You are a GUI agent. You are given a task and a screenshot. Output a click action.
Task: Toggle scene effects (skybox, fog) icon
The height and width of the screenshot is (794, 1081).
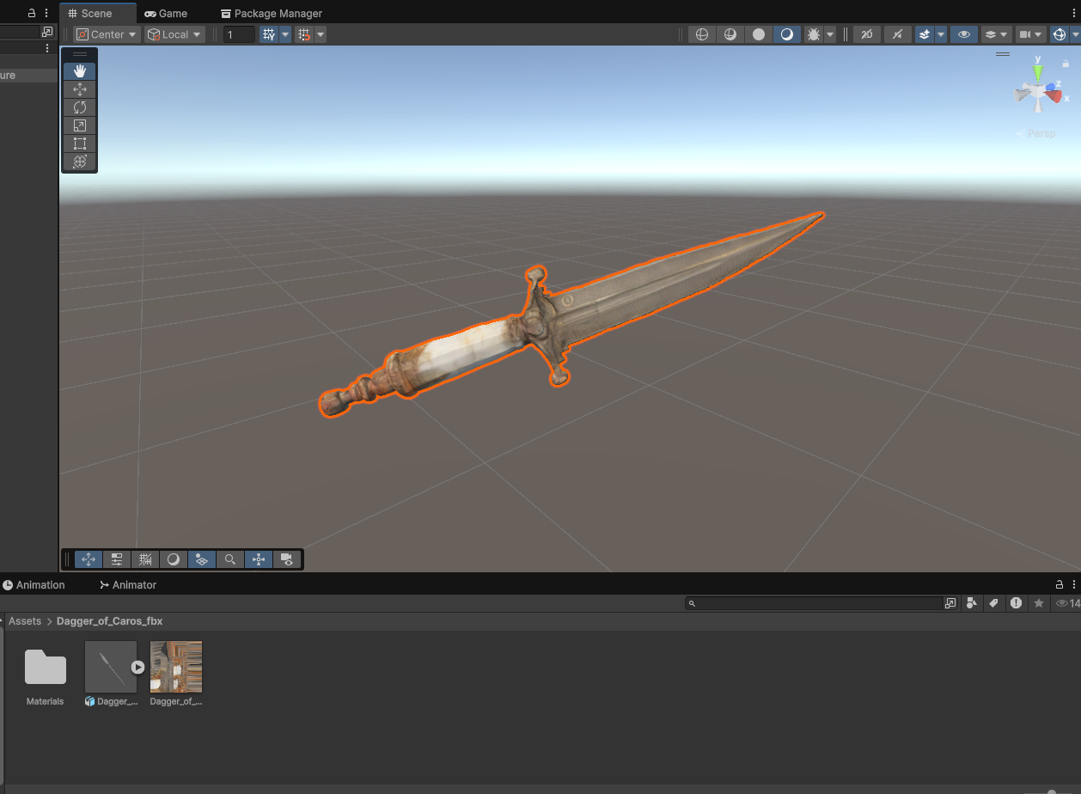[x=925, y=34]
